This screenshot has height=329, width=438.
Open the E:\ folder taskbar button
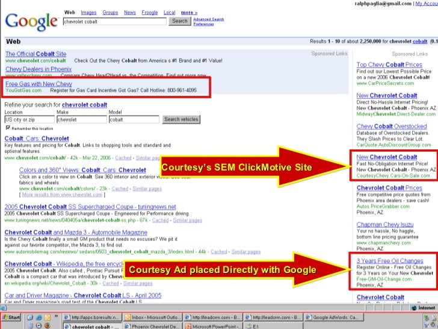tap(273, 326)
